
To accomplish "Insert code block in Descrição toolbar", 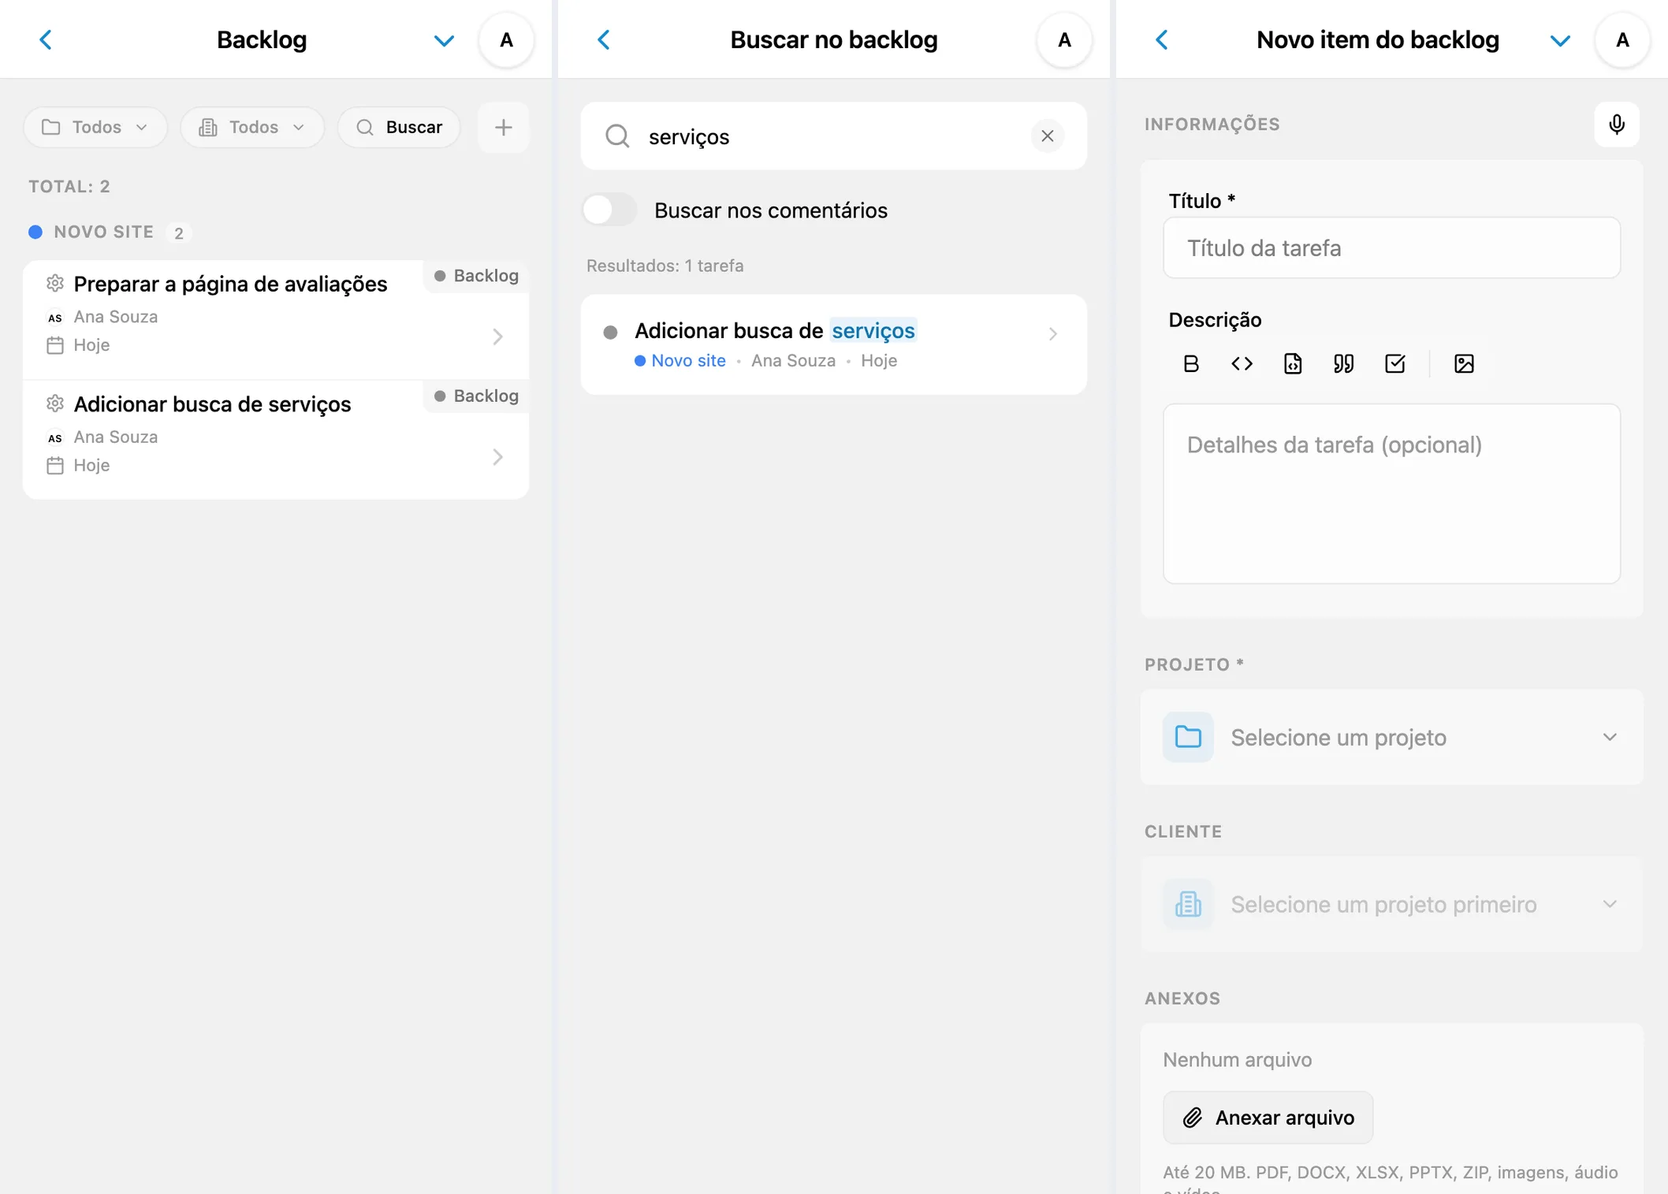I will point(1293,364).
